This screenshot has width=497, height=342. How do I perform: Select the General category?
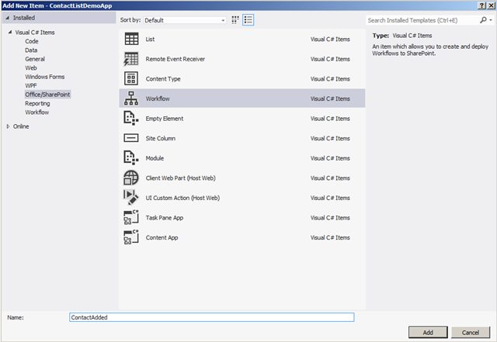coord(35,59)
